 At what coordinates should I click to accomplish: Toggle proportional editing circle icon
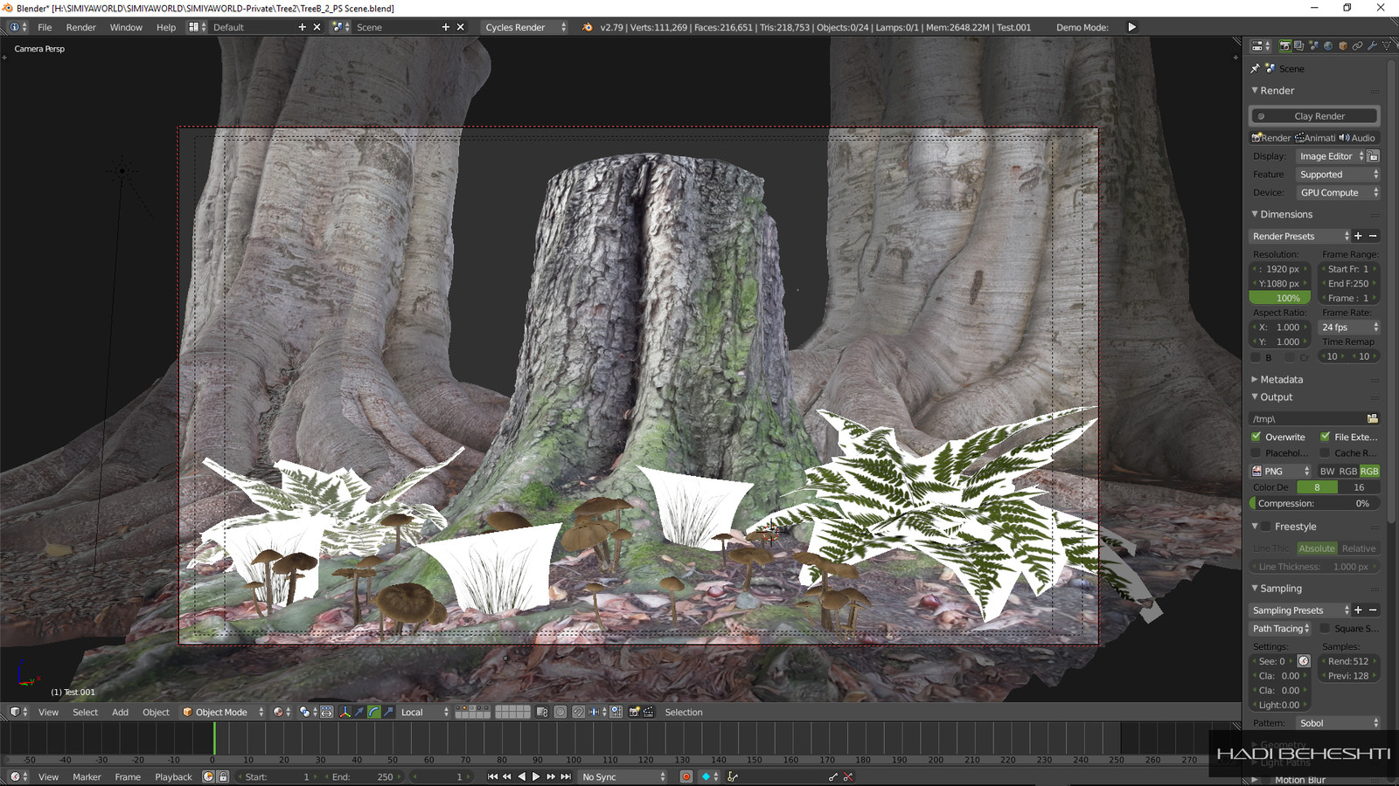click(560, 712)
